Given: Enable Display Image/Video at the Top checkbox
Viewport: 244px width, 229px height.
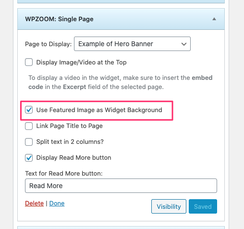Looking at the screenshot, I should pyautogui.click(x=29, y=62).
